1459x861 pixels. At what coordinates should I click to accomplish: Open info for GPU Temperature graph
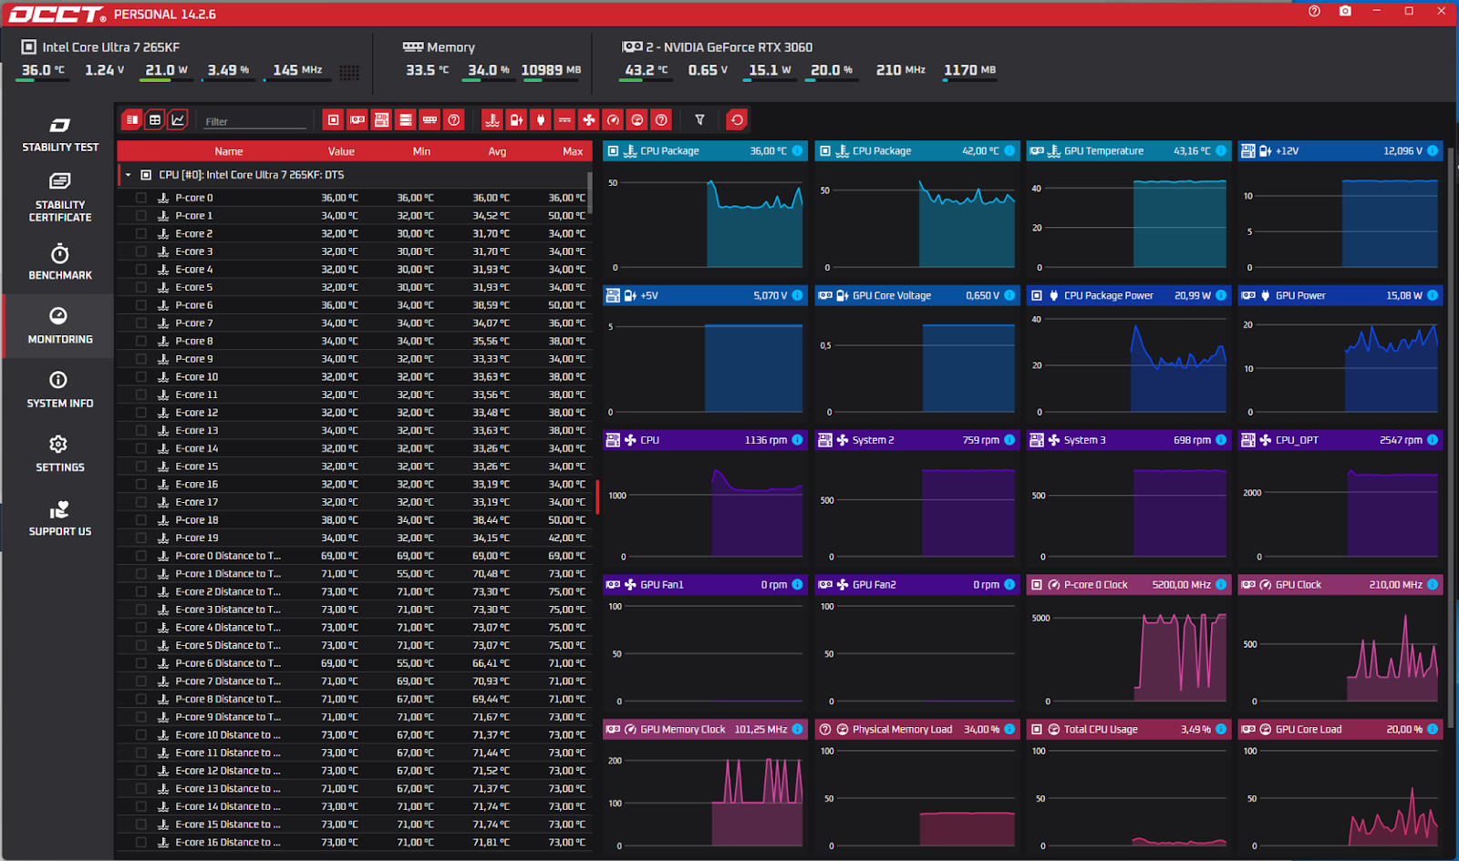tap(1221, 150)
